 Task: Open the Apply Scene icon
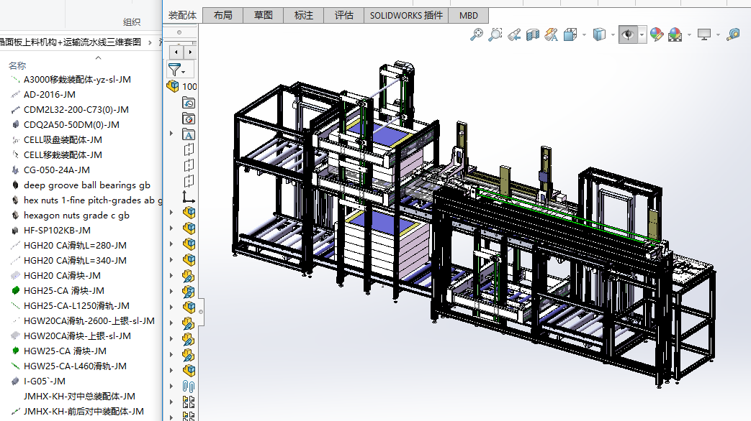click(675, 34)
